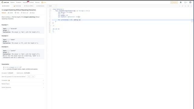Screen dimensions: 194x109
Task: Switch to the Solution tab
Action: (17, 6)
